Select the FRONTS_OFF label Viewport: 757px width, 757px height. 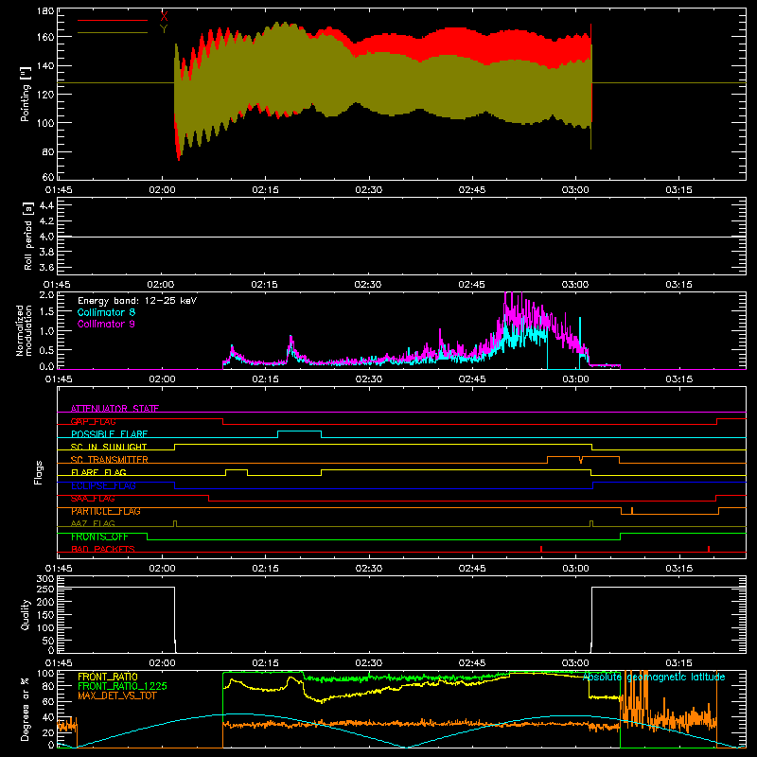(x=99, y=537)
